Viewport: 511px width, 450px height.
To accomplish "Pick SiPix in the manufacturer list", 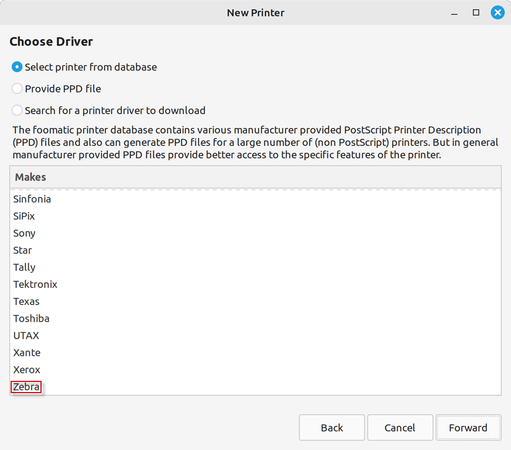I will [24, 216].
